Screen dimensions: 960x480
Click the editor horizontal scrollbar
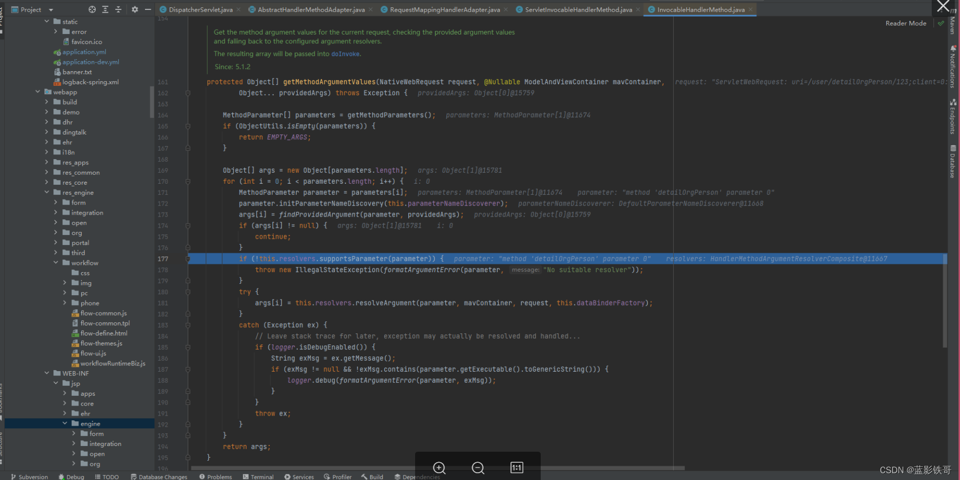[438, 468]
